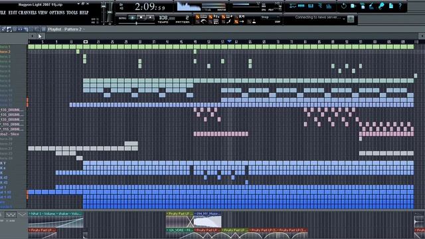The width and height of the screenshot is (425, 239).
Task: Select the '126_VOXE - Fil...' automation clip
Action: tap(179, 233)
